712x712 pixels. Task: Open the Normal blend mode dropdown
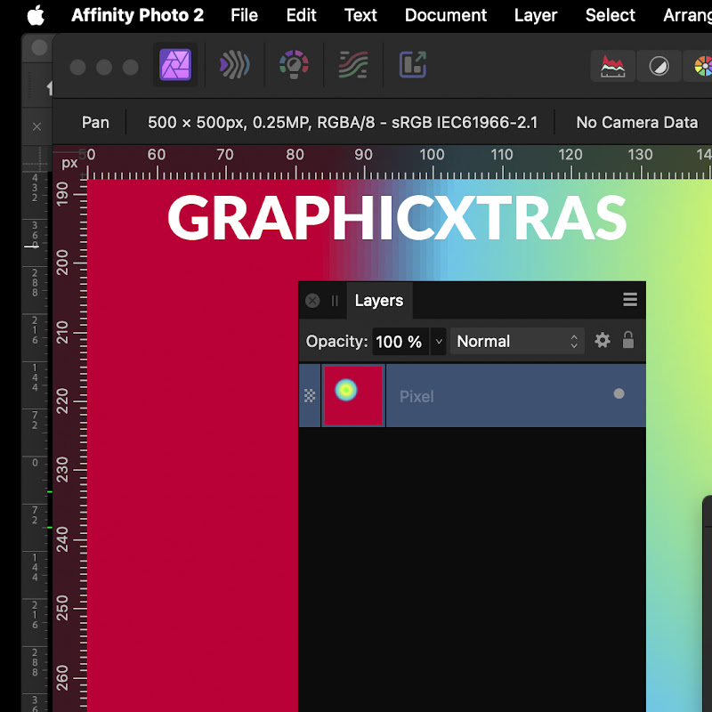click(x=517, y=342)
